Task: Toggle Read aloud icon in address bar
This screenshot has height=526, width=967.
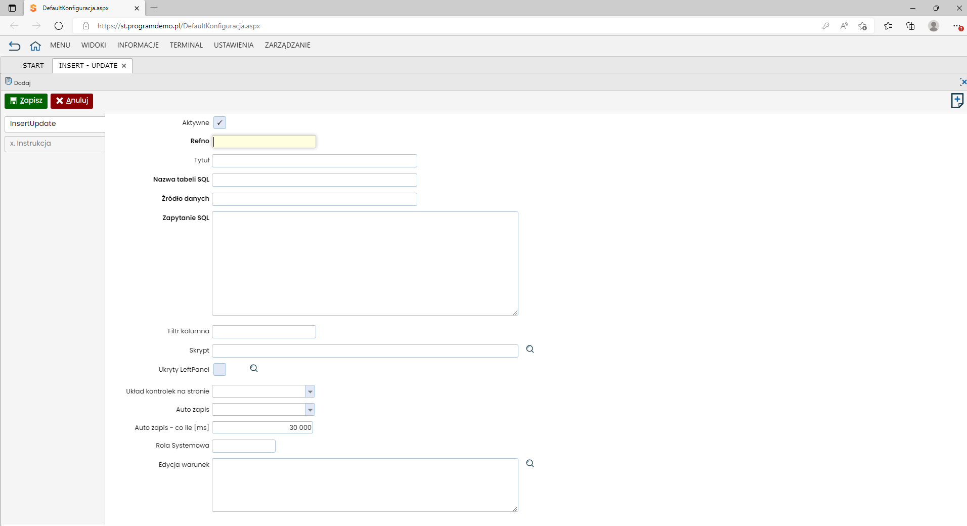Action: [x=844, y=26]
